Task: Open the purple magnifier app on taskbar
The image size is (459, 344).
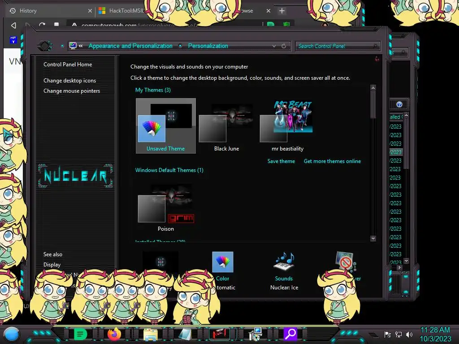Action: (x=290, y=334)
